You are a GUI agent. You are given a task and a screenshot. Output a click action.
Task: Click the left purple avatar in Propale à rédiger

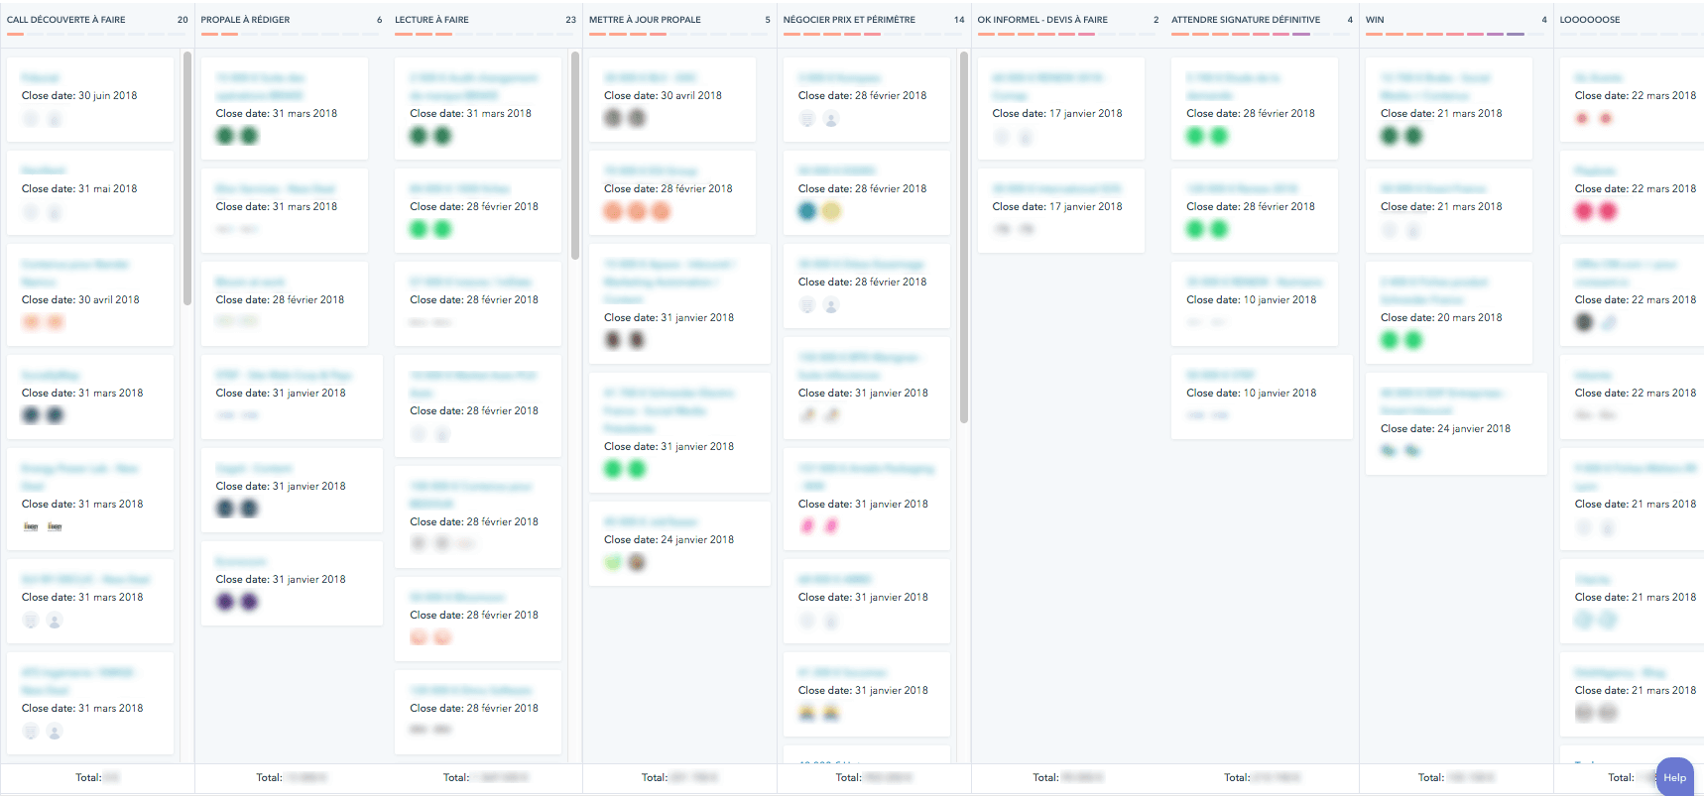(225, 602)
